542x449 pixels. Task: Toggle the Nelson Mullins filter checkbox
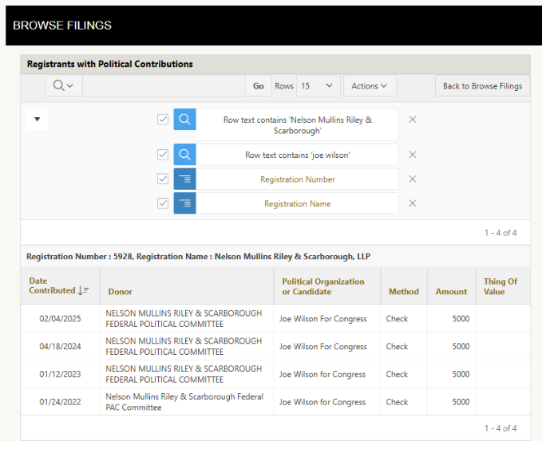pos(163,120)
